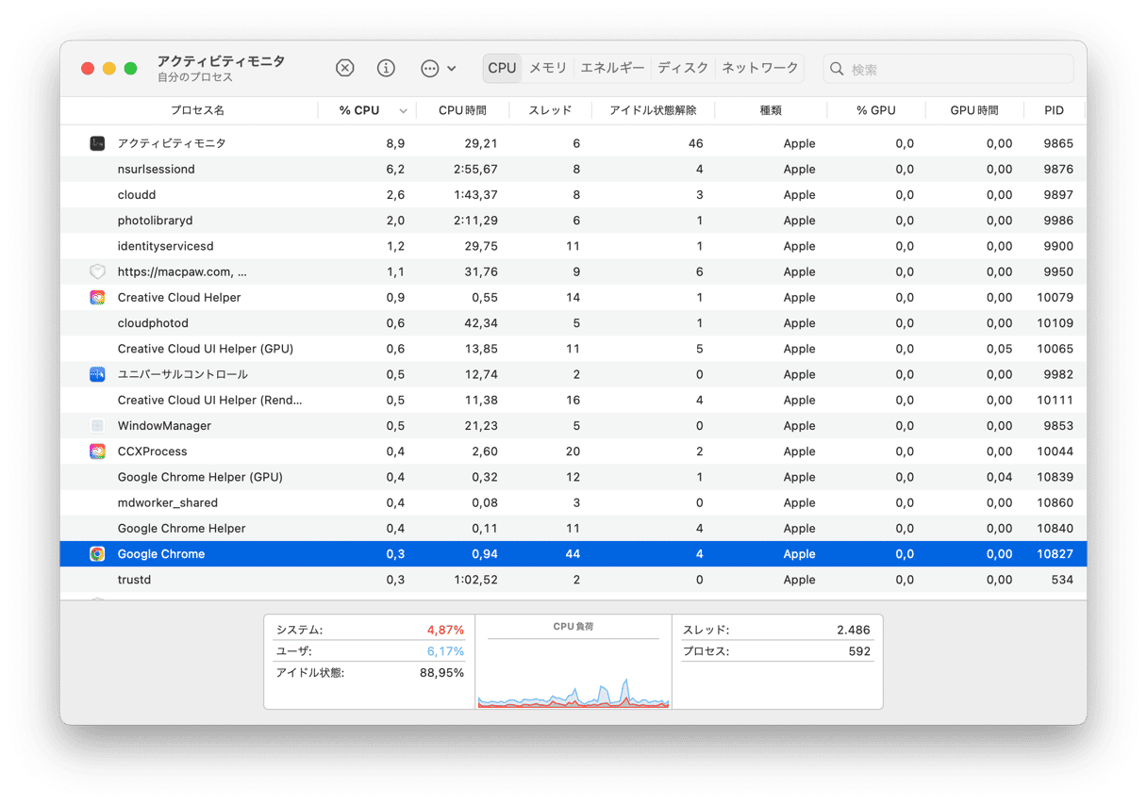Open the process info (i) icon
The image size is (1147, 804).
(x=386, y=68)
